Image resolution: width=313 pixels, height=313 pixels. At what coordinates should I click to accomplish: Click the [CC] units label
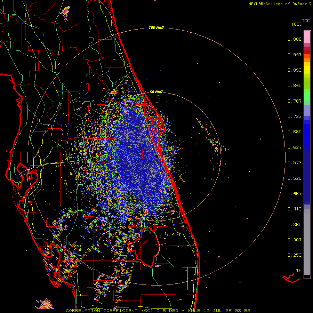(x=297, y=24)
